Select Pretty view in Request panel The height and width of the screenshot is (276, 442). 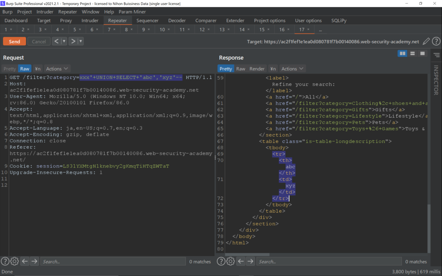10,69
